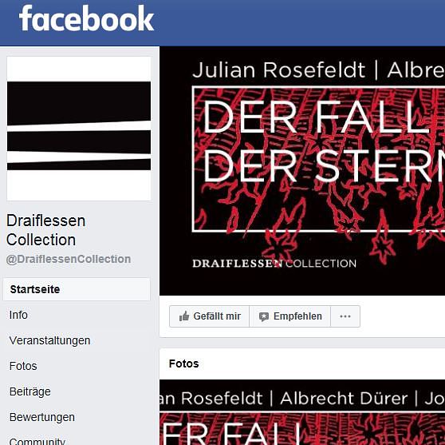445x445 pixels.
Task: Open the Draiflessen Collection profile picture
Action: (79, 129)
